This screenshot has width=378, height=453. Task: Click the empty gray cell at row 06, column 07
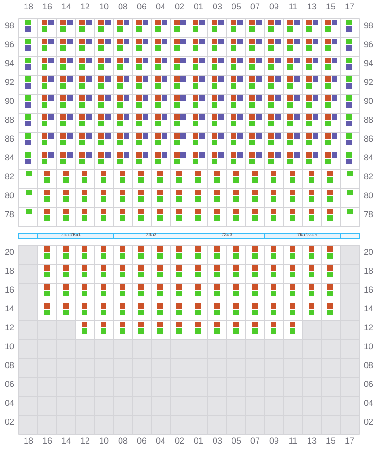tap(255, 387)
